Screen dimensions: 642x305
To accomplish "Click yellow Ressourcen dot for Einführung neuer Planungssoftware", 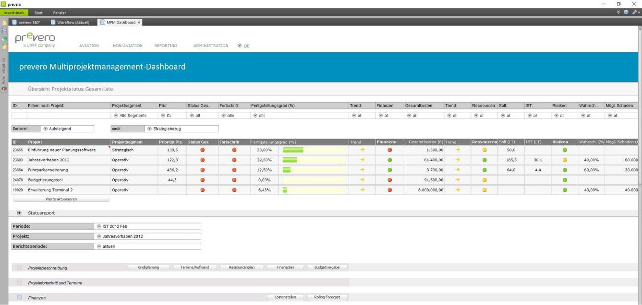I will (485, 150).
